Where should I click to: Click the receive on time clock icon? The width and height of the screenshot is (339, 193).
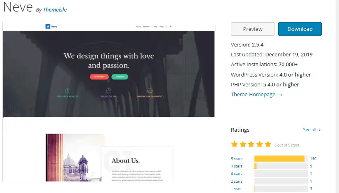(109, 91)
